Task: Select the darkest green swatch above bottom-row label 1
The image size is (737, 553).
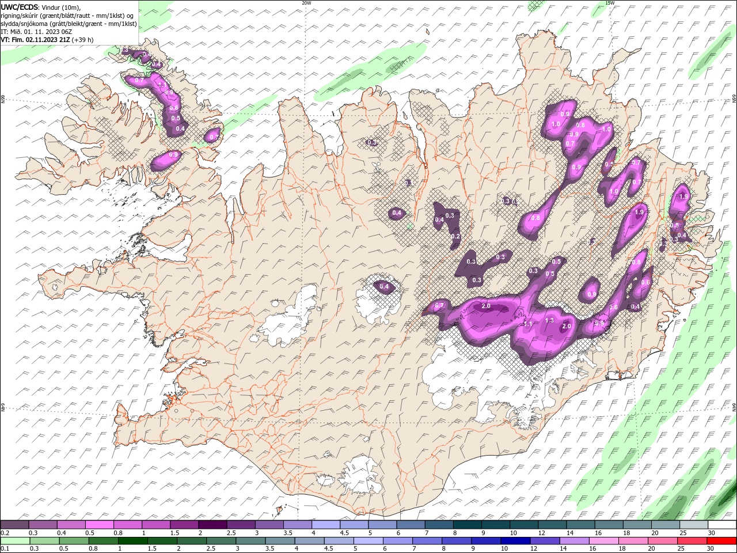Action: (x=132, y=541)
